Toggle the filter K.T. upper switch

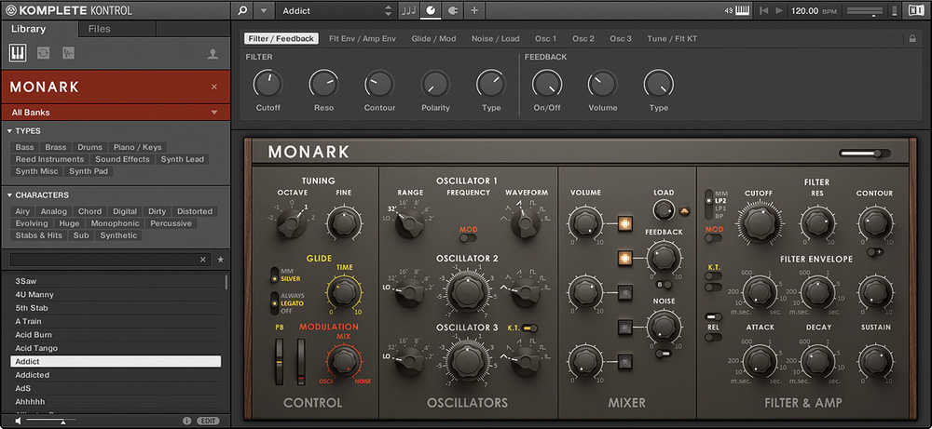coord(713,275)
